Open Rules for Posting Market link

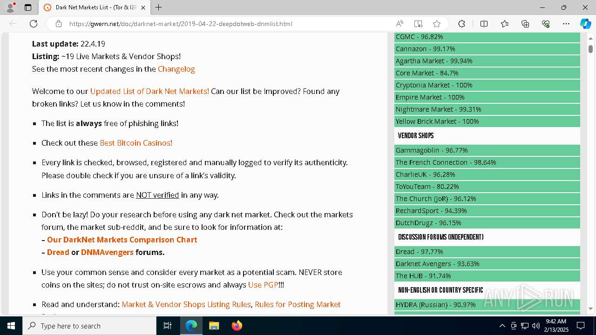point(298,304)
